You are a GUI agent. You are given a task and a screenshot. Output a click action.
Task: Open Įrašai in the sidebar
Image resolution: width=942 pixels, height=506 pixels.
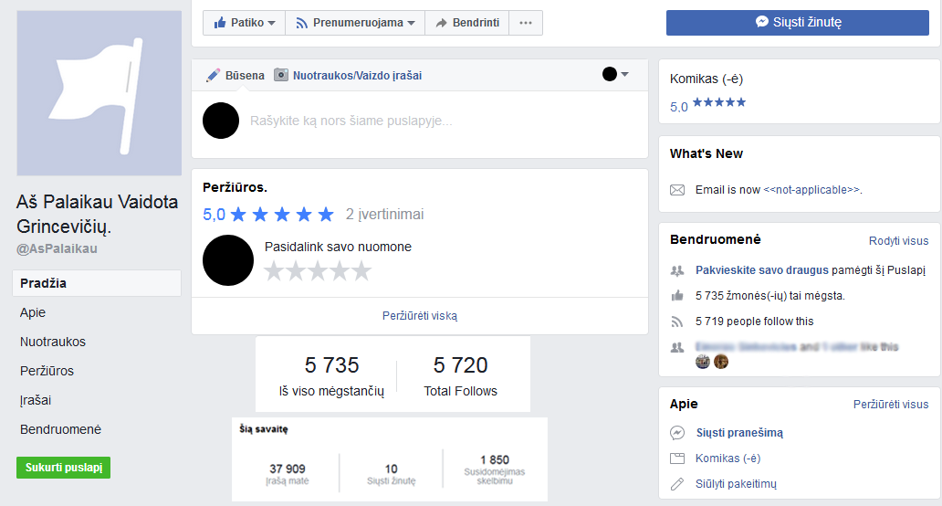(36, 400)
